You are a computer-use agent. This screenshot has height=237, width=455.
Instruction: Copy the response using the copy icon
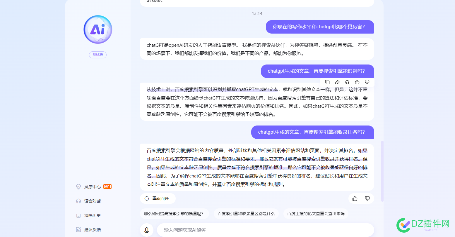pos(327,82)
